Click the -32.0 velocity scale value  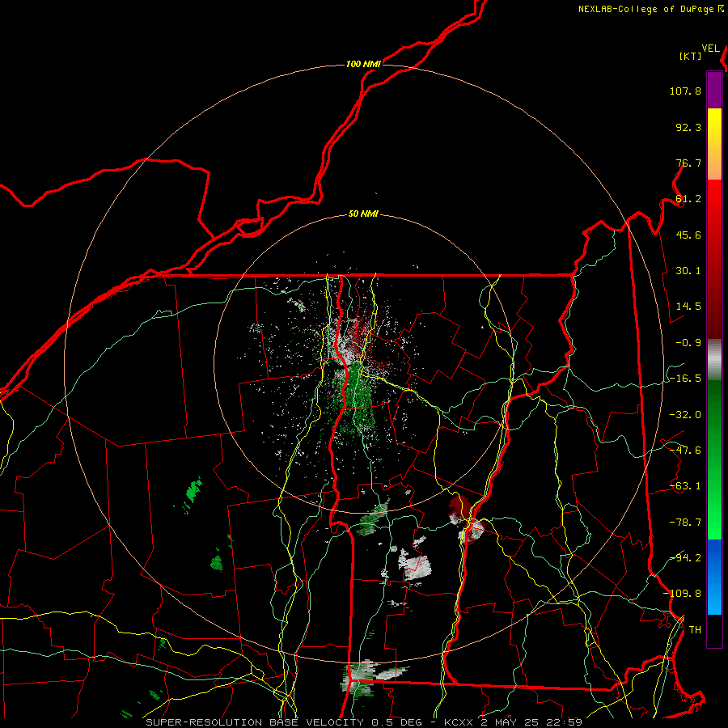click(x=685, y=415)
